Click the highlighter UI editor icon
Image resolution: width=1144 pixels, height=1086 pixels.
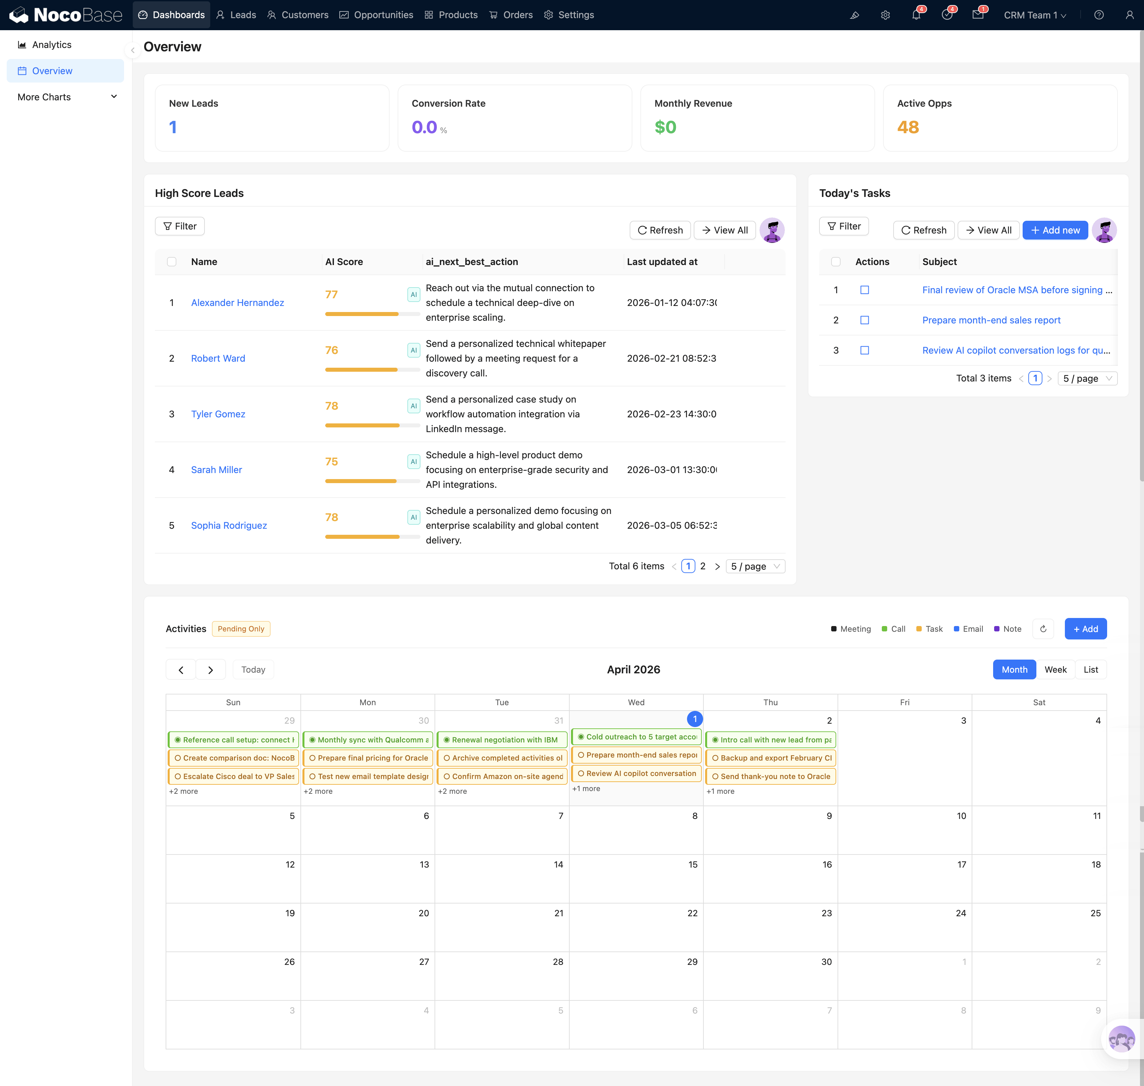click(854, 15)
